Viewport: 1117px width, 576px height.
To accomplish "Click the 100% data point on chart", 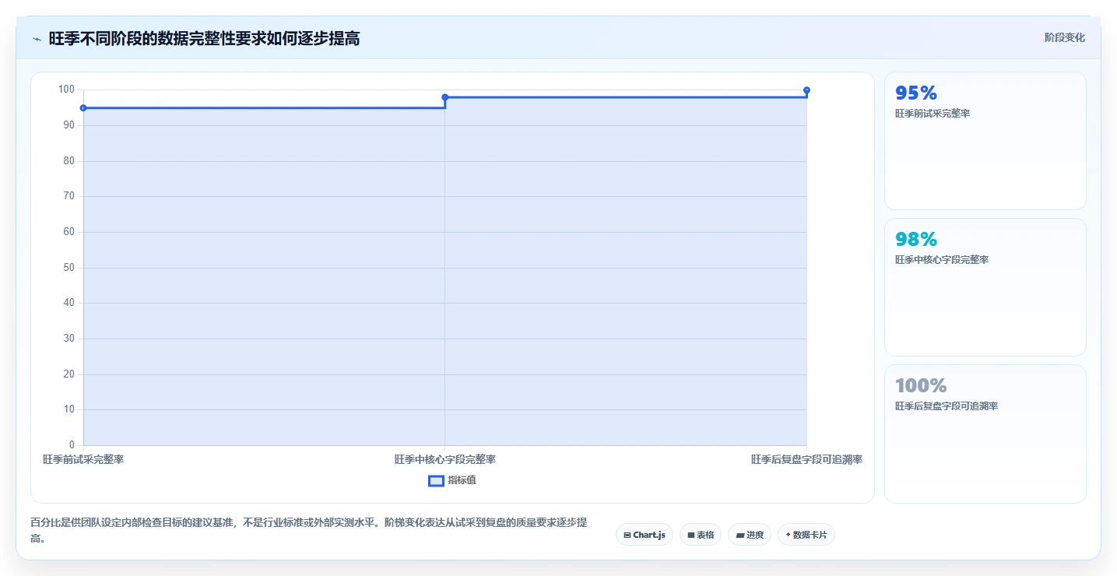I will [806, 90].
